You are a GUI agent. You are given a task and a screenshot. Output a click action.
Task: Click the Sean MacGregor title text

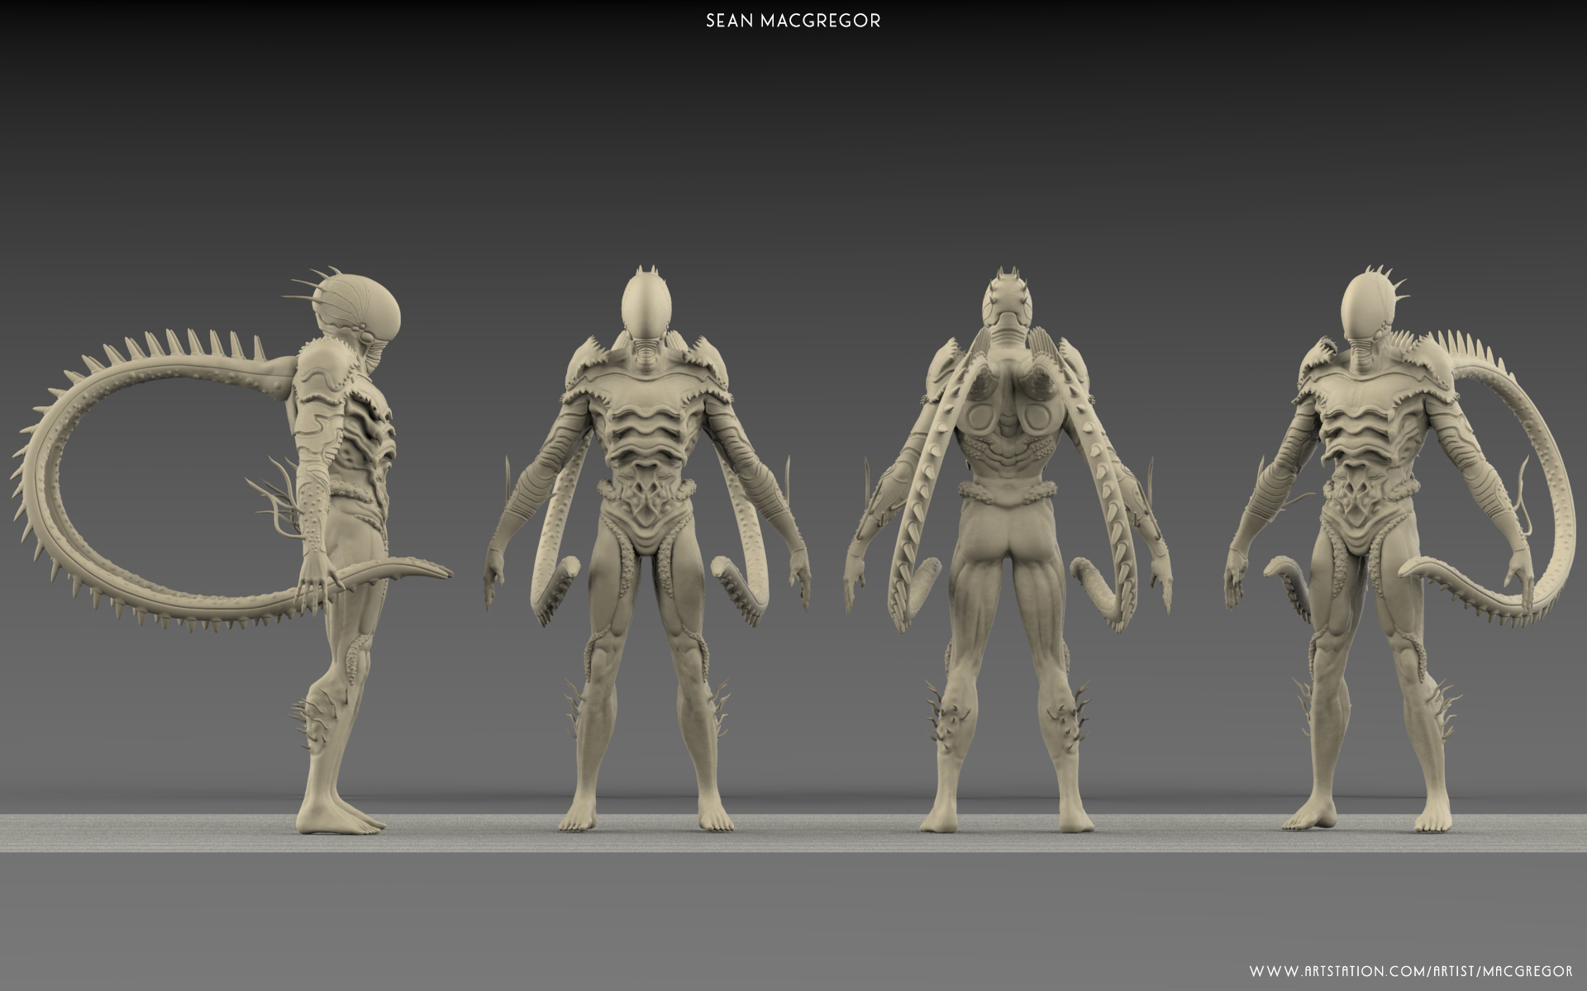tap(793, 22)
